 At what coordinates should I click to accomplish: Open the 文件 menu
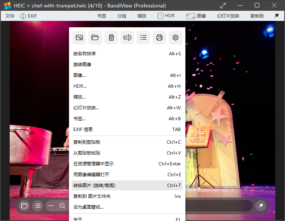10,16
